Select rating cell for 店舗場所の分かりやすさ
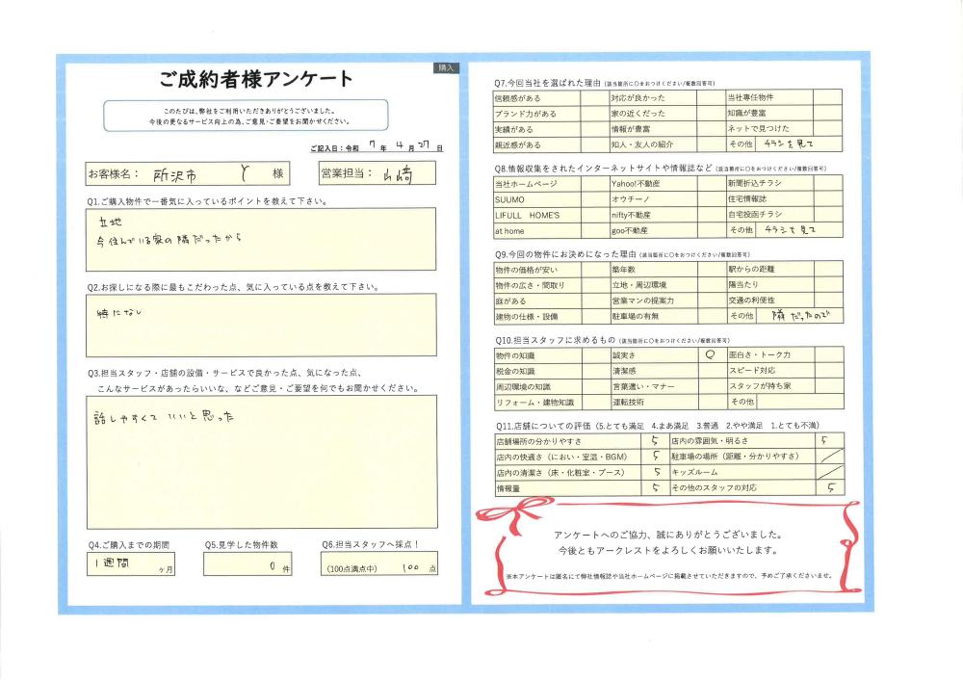Viewport: 963px width, 680px height. tap(655, 441)
